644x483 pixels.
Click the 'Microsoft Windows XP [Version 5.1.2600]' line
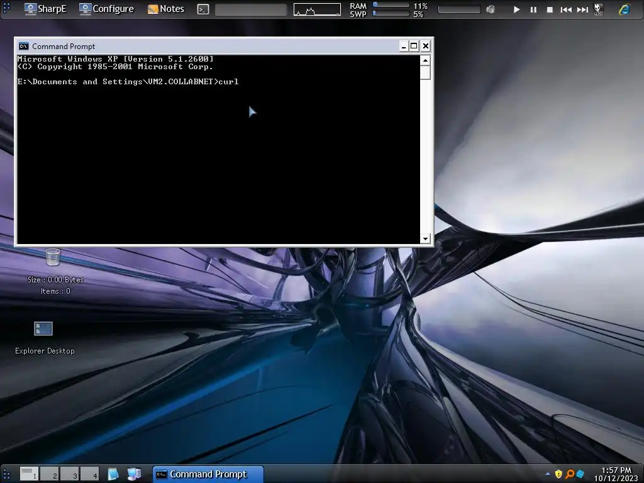116,59
